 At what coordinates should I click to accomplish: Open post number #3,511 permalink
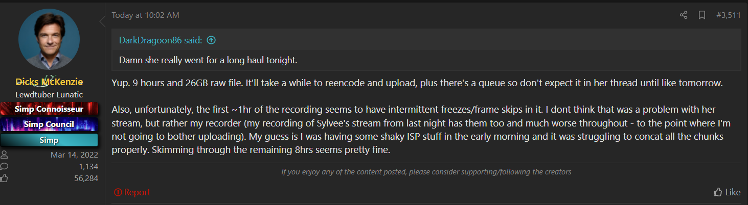pyautogui.click(x=728, y=15)
